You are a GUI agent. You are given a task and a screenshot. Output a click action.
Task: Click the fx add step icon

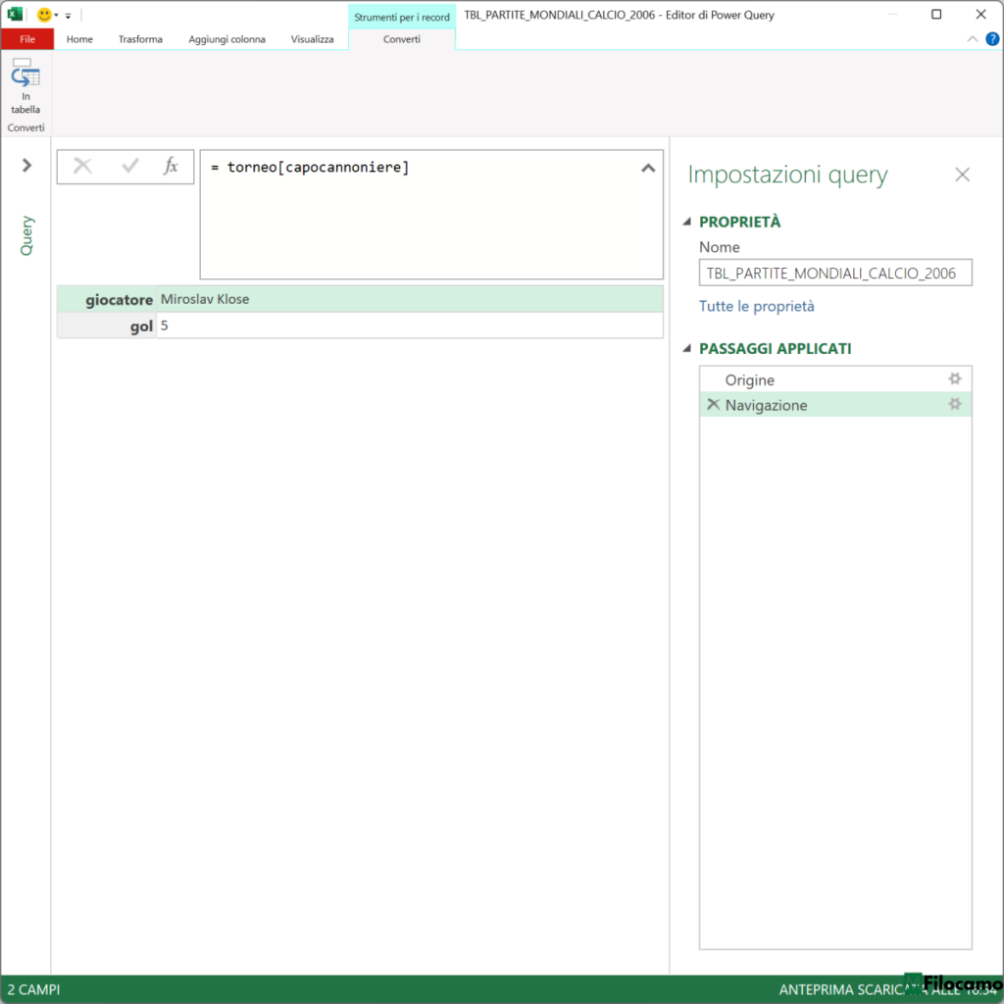171,166
